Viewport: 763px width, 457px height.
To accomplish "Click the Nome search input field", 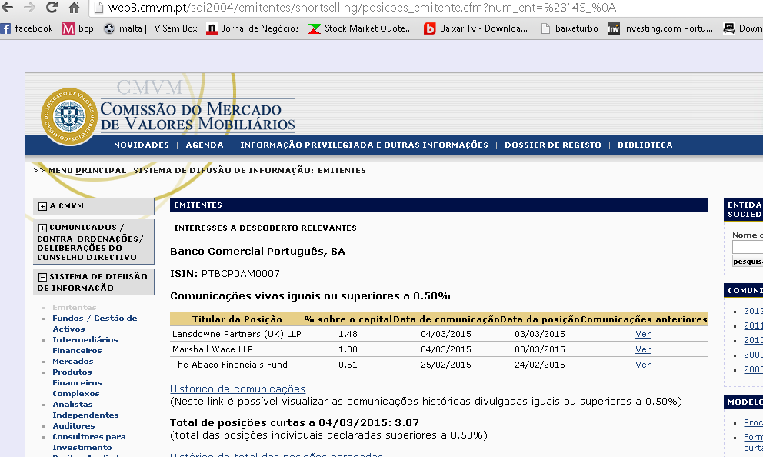I will [x=748, y=247].
